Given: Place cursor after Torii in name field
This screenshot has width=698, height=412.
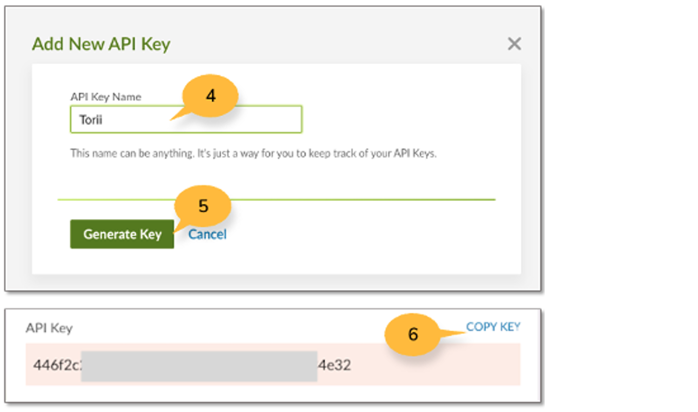Looking at the screenshot, I should pos(104,120).
